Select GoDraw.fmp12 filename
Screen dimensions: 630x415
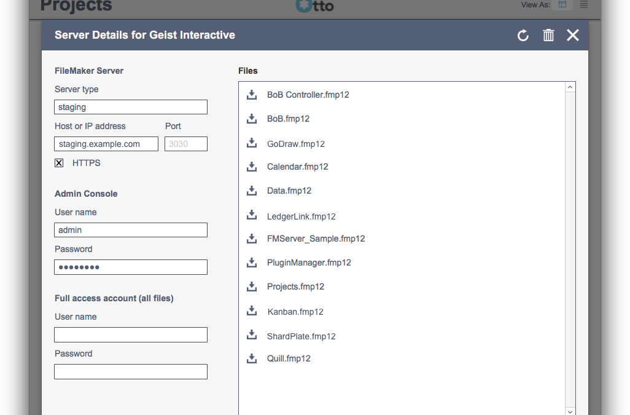[296, 144]
